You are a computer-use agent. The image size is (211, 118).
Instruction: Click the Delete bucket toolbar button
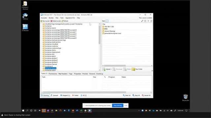click(x=56, y=21)
